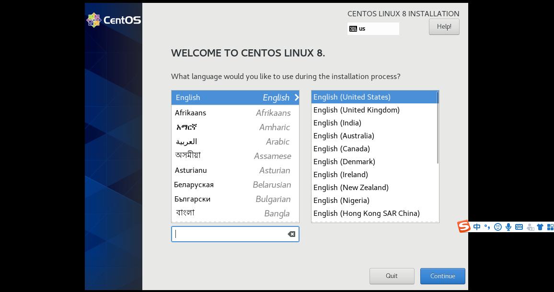Click the shirt skin icon in the Sogou bar
The width and height of the screenshot is (554, 292).
(x=540, y=227)
